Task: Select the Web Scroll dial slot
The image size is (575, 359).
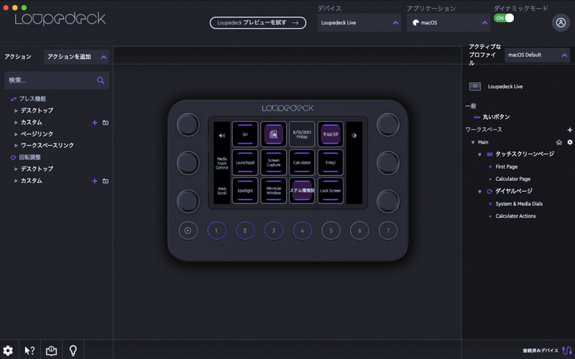Action: pos(222,191)
